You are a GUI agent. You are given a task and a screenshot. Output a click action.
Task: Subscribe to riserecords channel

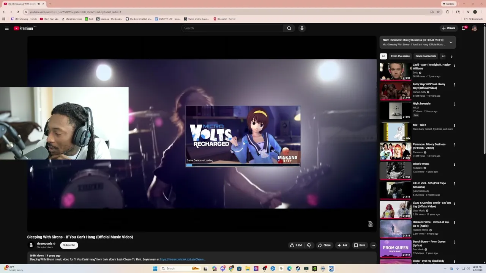coord(69,245)
